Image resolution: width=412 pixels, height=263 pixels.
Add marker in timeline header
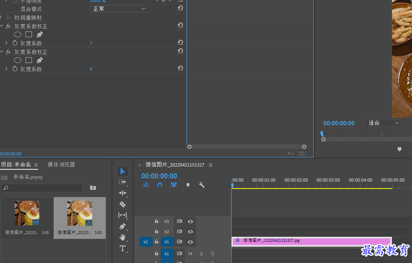pyautogui.click(x=188, y=185)
